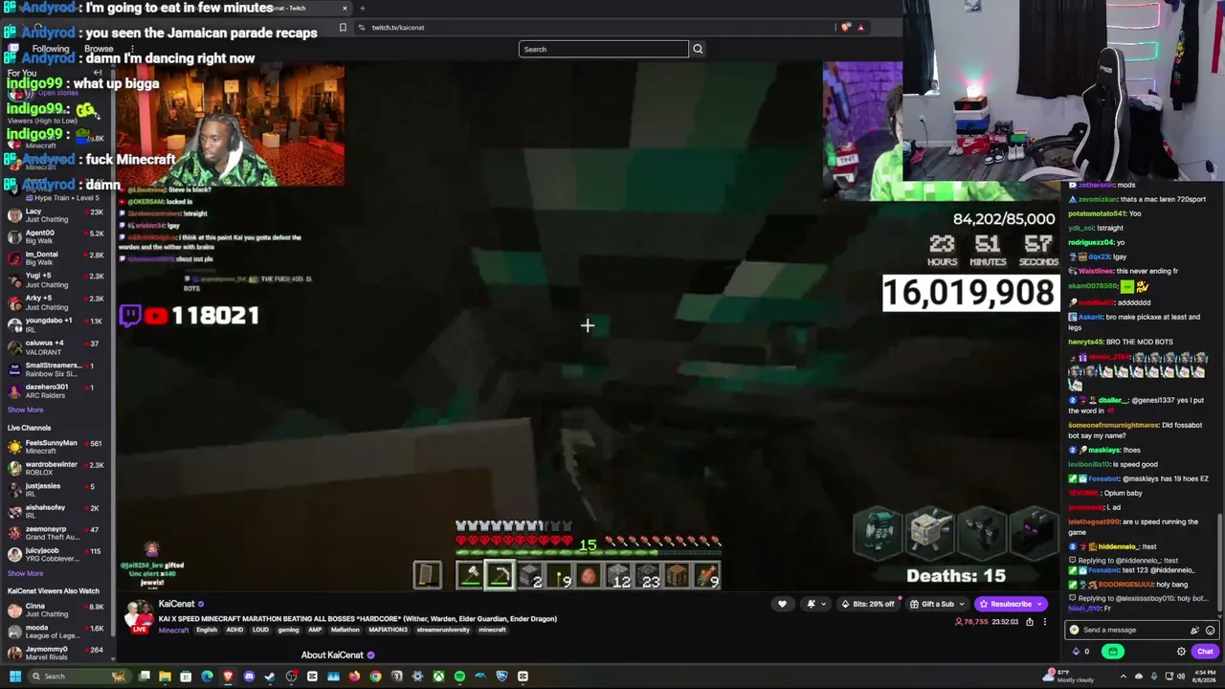The image size is (1225, 689).
Task: Focus the Twitch search box
Action: click(x=603, y=49)
